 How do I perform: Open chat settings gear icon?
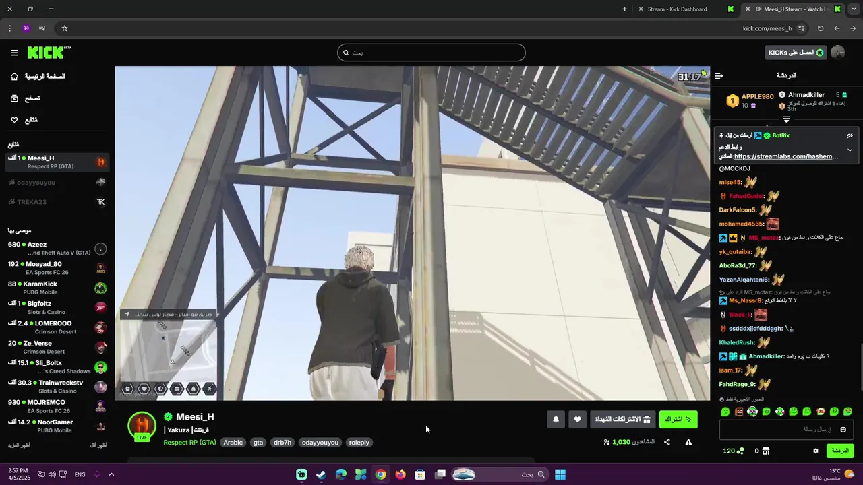click(815, 451)
